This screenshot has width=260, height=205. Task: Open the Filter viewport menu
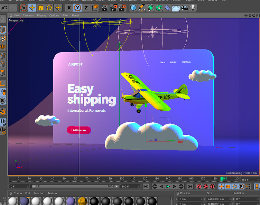(x=65, y=16)
